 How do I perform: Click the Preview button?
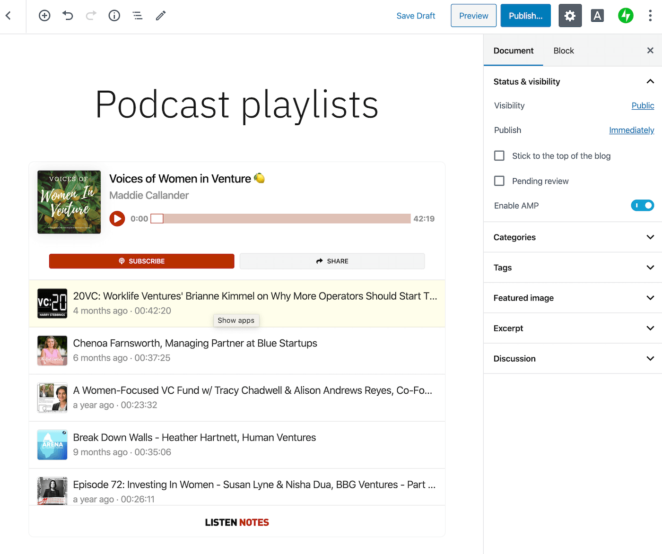coord(473,16)
